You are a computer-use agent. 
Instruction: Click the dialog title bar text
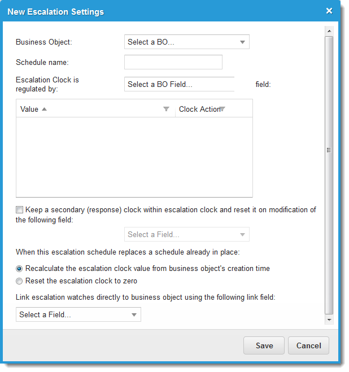pos(55,11)
